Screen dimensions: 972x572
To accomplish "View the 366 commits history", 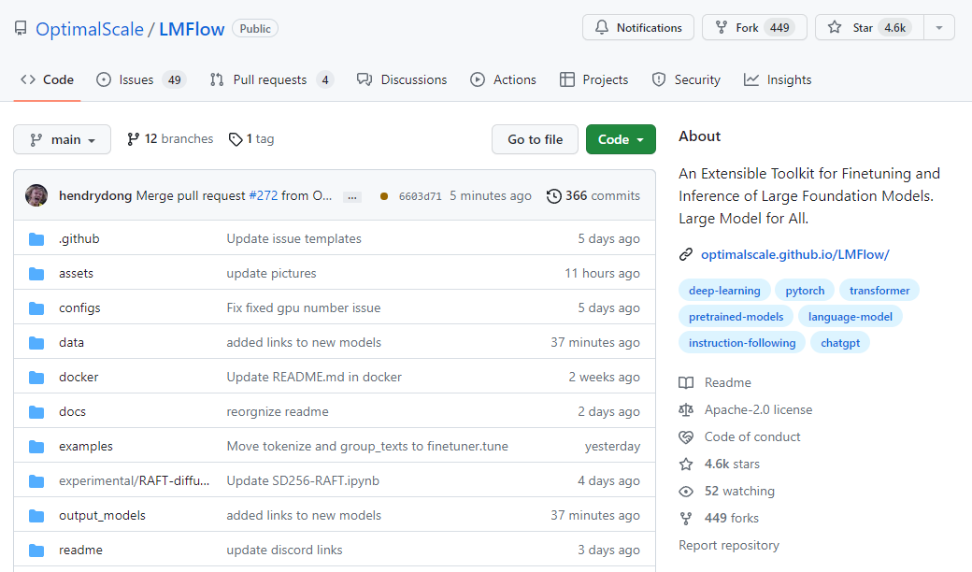I will 593,196.
